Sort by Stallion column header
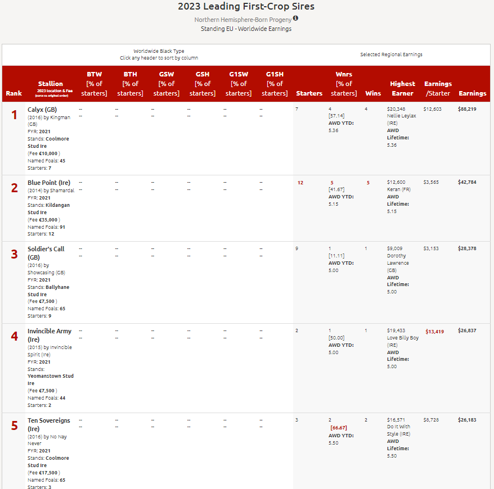Image resolution: width=494 pixels, height=489 pixels. coord(51,84)
